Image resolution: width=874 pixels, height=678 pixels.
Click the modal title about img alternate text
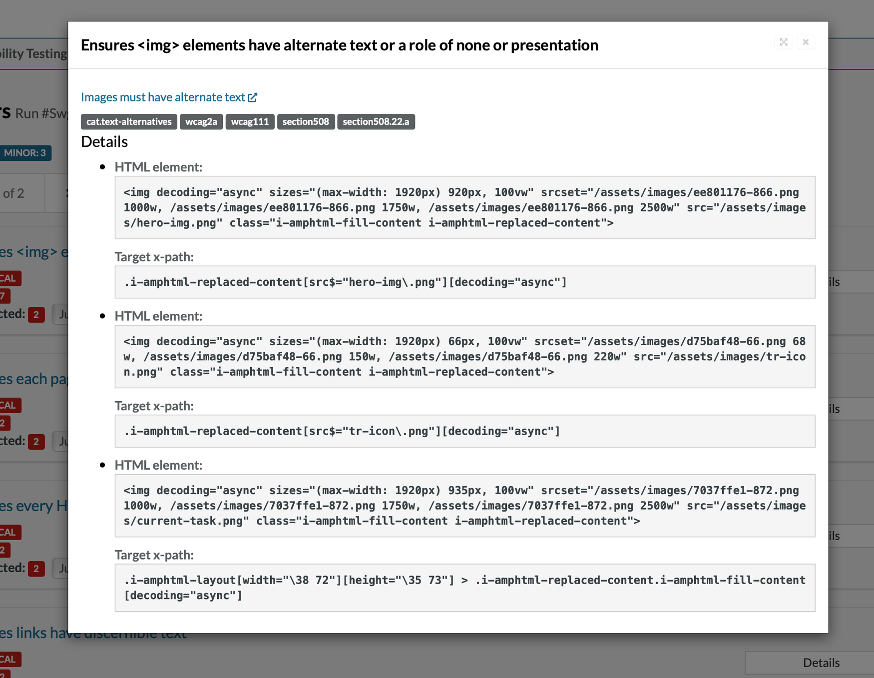[x=339, y=45]
